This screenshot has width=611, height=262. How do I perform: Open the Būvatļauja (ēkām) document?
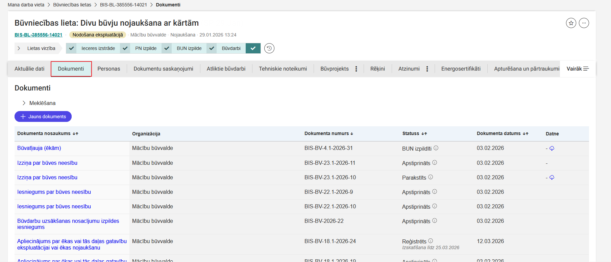tap(39, 148)
